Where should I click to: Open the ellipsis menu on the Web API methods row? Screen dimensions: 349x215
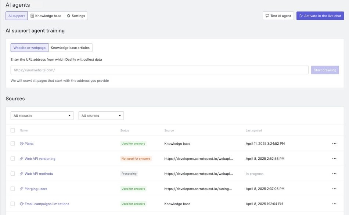tap(334, 173)
